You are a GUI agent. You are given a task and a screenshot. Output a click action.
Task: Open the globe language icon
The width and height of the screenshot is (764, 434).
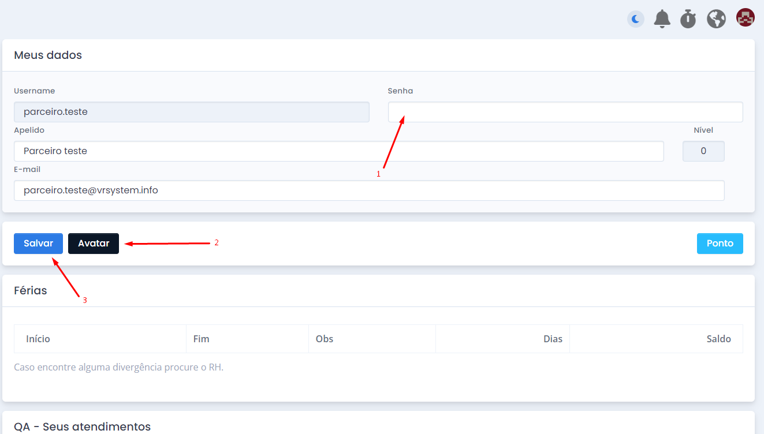point(716,19)
